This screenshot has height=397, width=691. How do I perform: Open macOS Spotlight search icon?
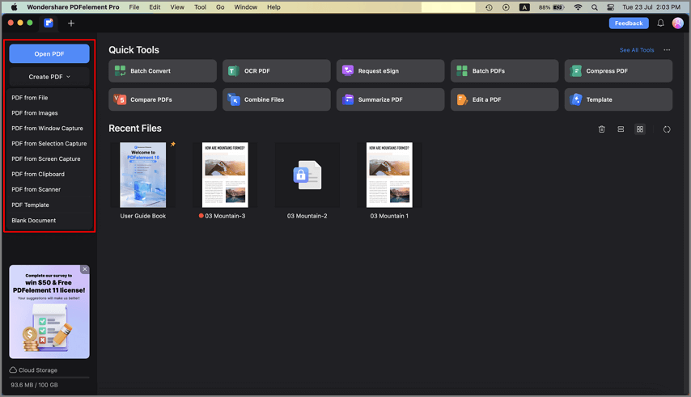[595, 7]
